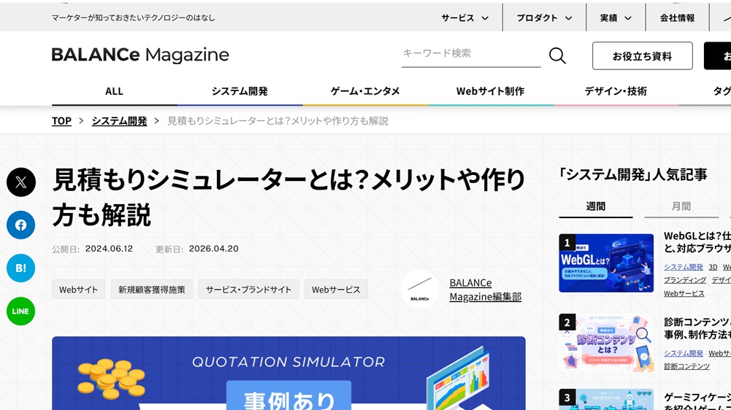
Task: Expand the サービス dropdown menu
Action: (464, 18)
